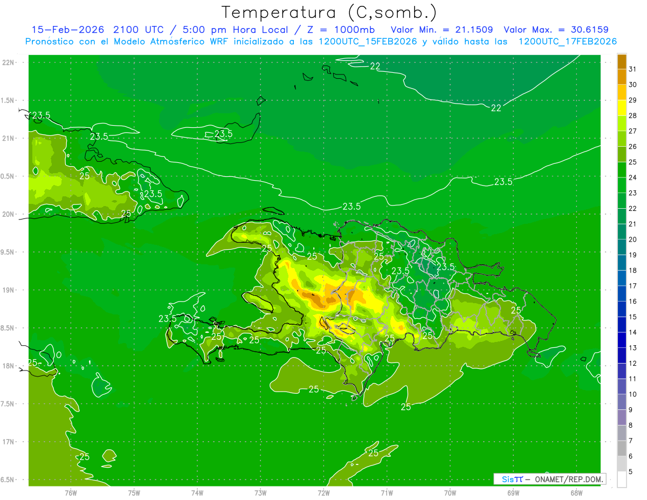This screenshot has height=500, width=647.
Task: Click the "22N" latitude axis label
Action: pyautogui.click(x=8, y=63)
